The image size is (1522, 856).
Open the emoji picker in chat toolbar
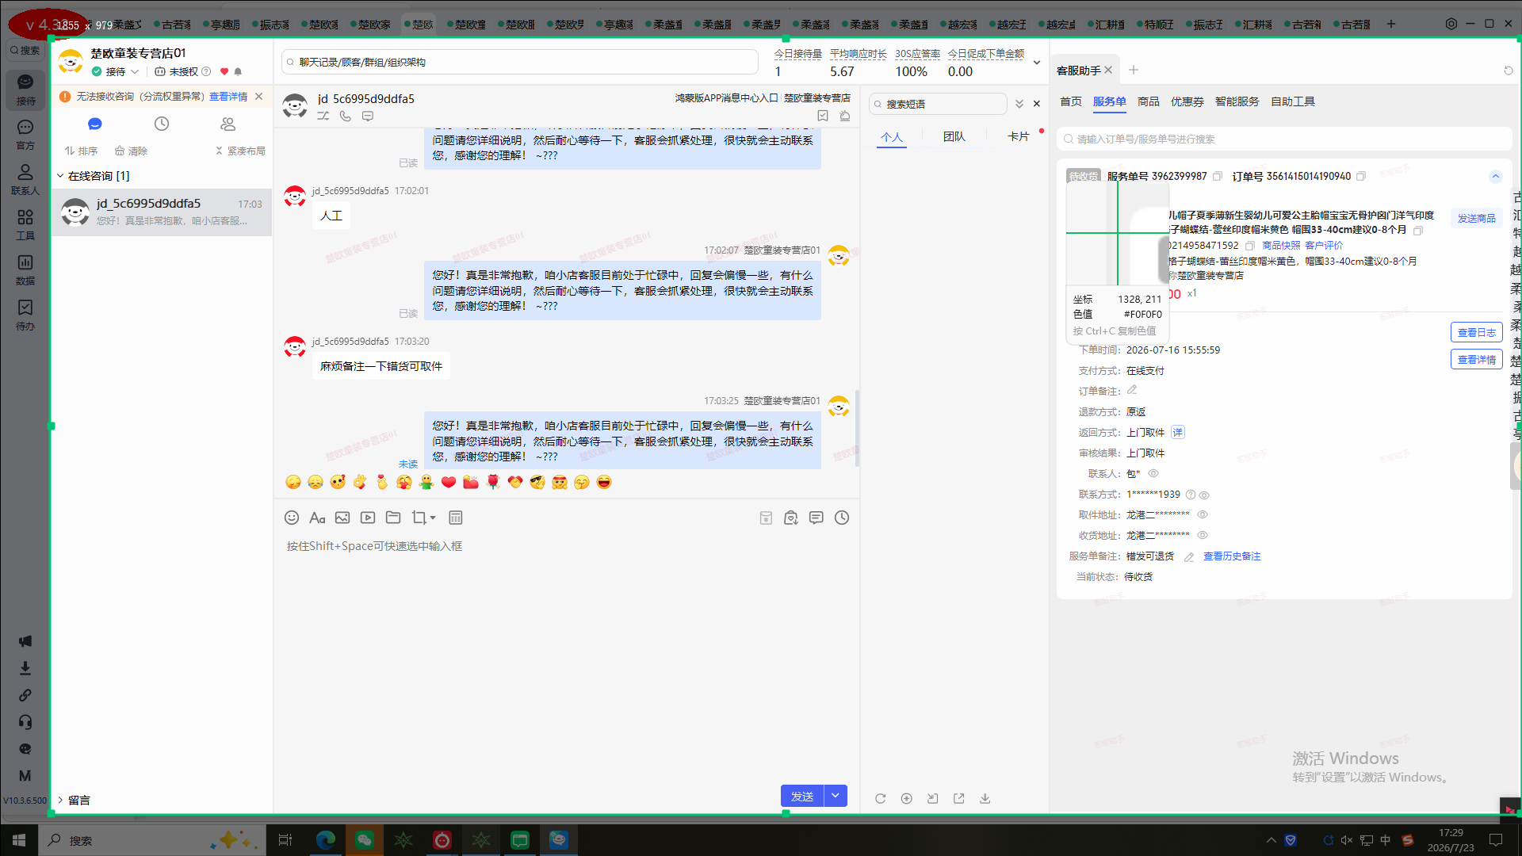click(292, 518)
